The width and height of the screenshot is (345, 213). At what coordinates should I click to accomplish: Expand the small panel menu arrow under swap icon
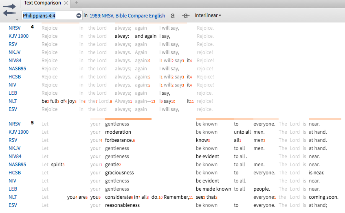tap(17, 20)
